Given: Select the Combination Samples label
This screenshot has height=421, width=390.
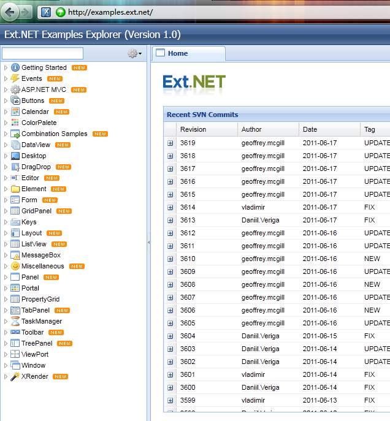Looking at the screenshot, I should click(x=54, y=134).
